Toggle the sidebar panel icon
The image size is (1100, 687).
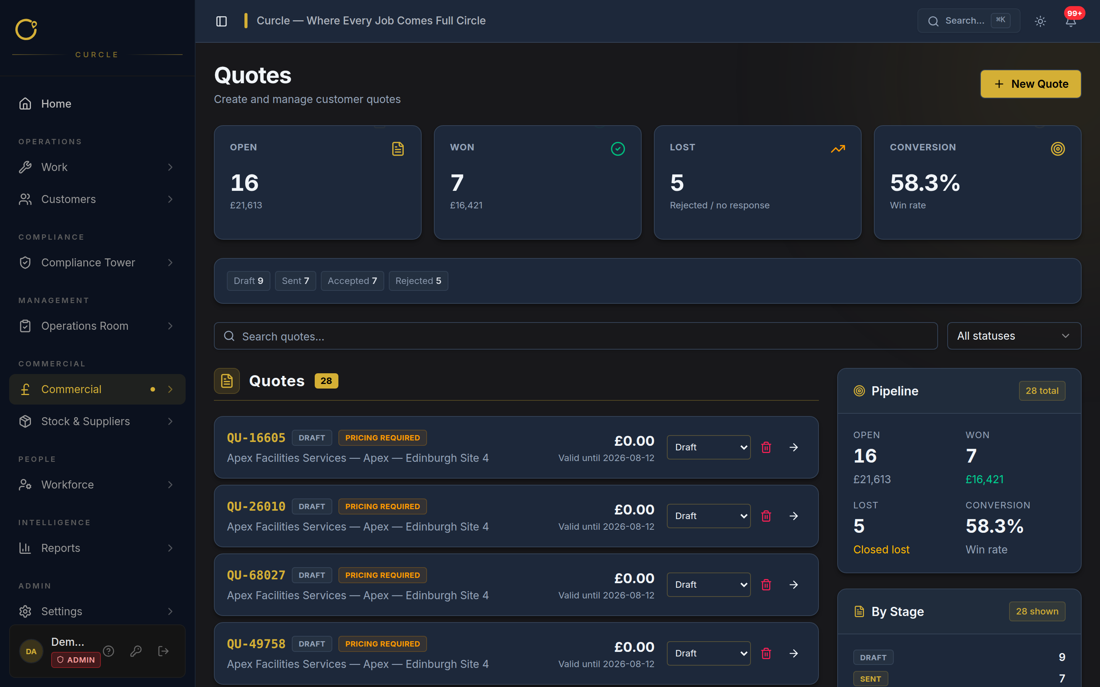(x=222, y=21)
